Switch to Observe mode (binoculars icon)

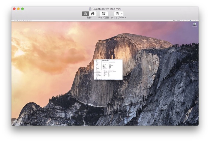coord(93,14)
